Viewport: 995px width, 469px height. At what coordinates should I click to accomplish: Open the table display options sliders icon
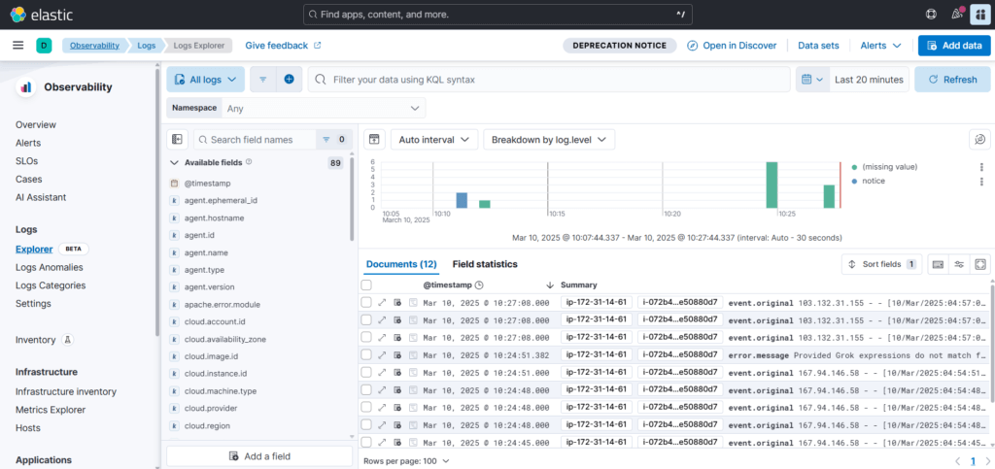959,264
